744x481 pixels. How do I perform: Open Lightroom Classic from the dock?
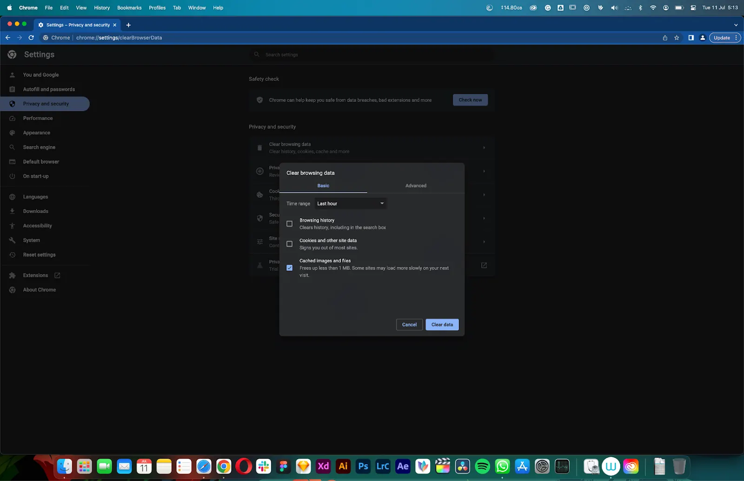click(383, 466)
